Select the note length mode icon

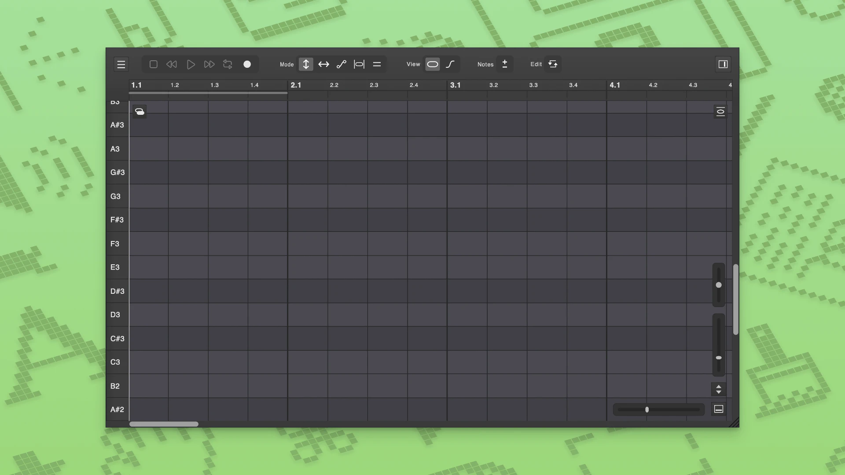click(359, 64)
